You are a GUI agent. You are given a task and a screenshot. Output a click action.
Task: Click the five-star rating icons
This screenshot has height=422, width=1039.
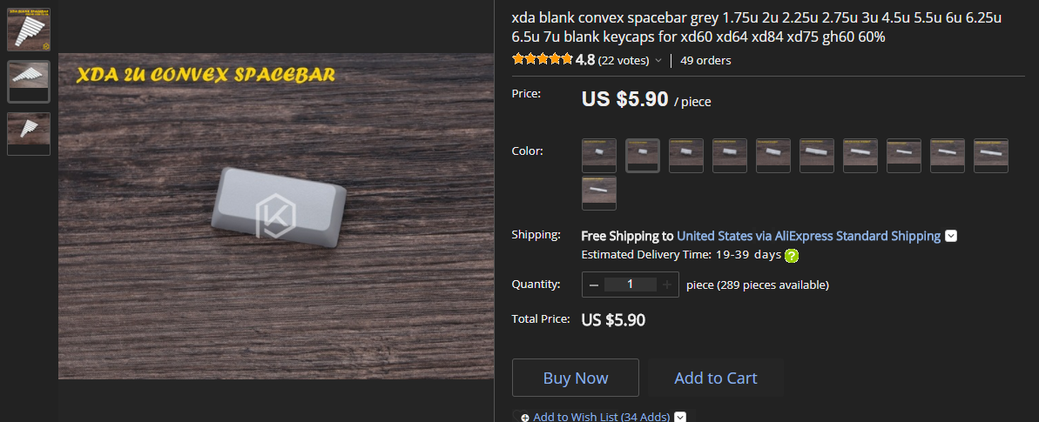tap(543, 60)
